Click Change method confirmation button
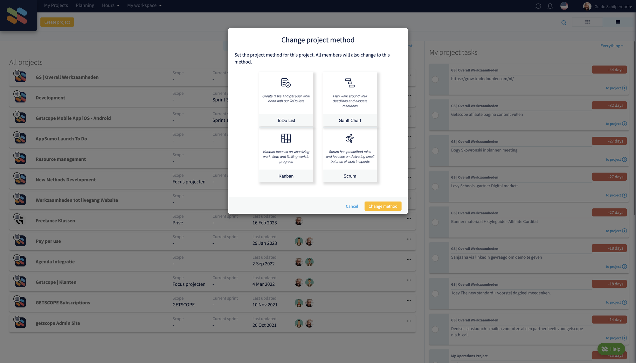Screen dimensions: 636x363 point(383,206)
